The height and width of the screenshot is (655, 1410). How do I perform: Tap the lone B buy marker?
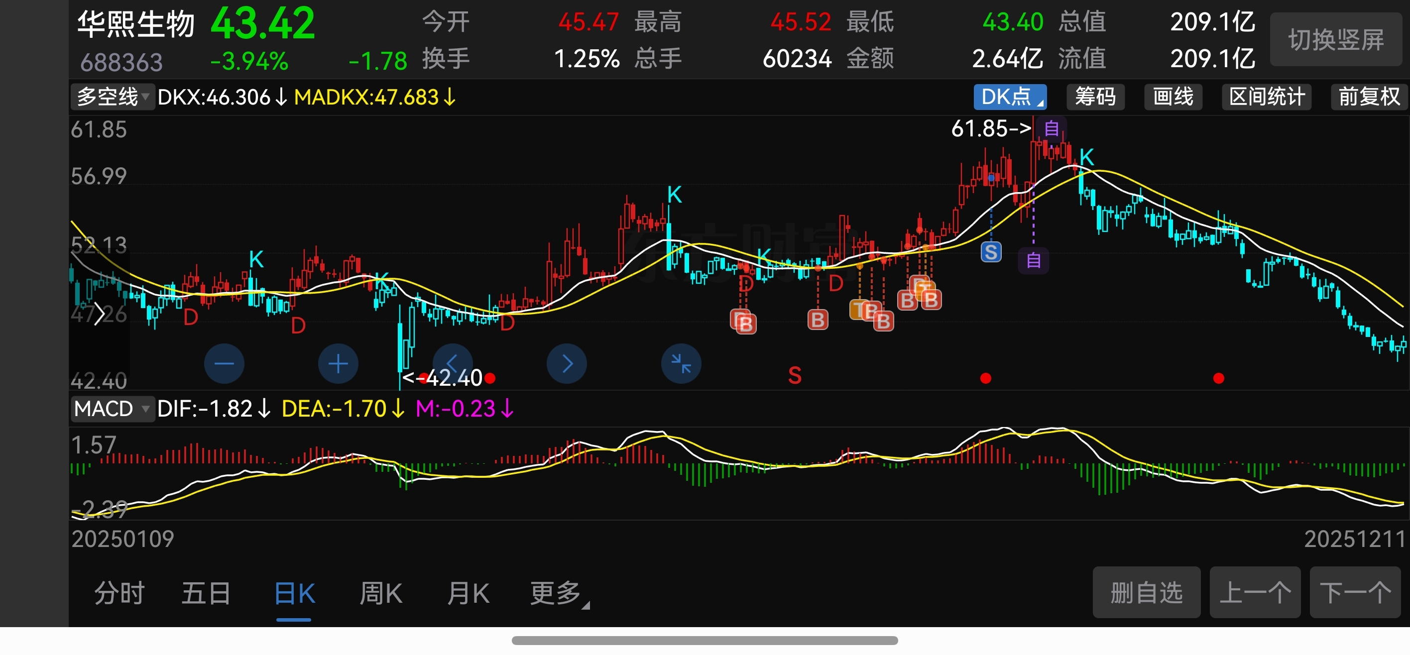pos(817,320)
